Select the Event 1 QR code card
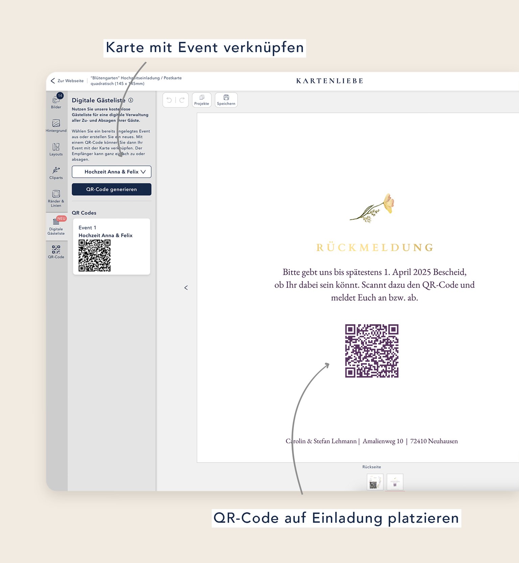This screenshot has height=563, width=519. click(111, 246)
